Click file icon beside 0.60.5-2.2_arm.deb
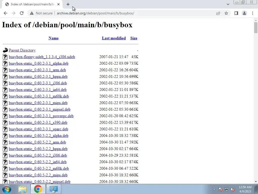 [5, 142]
